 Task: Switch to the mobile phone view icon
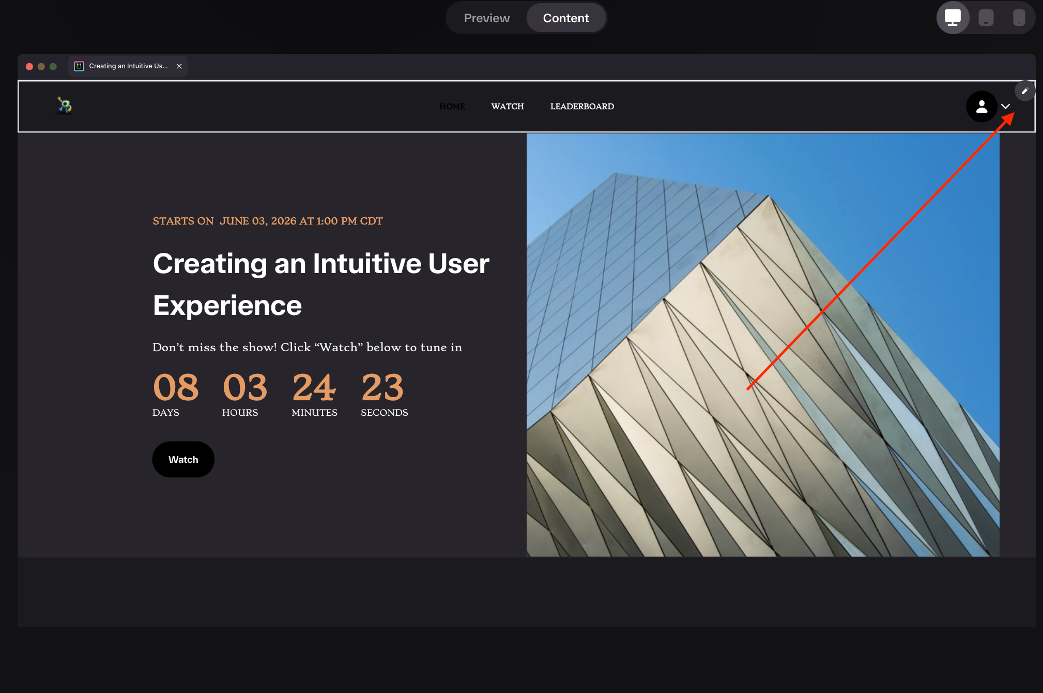click(x=1019, y=18)
